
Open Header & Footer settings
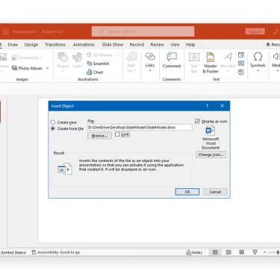pos(211,63)
